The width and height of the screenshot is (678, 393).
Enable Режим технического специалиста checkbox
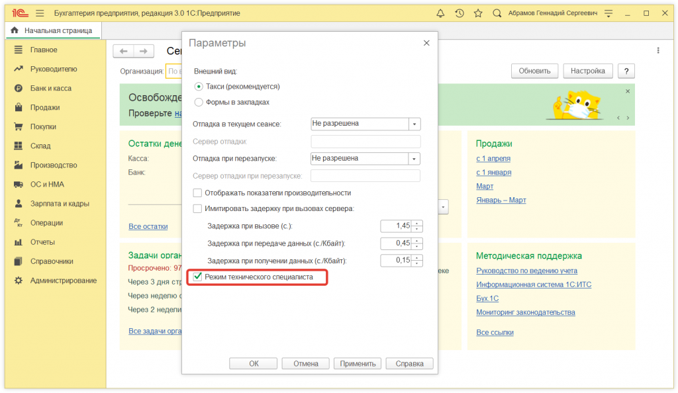[x=197, y=277]
